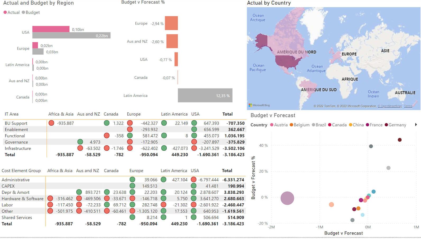Image resolution: width=421 pixels, height=239 pixels.
Task: Select the USA Actual pink bar
Action: 51,29
